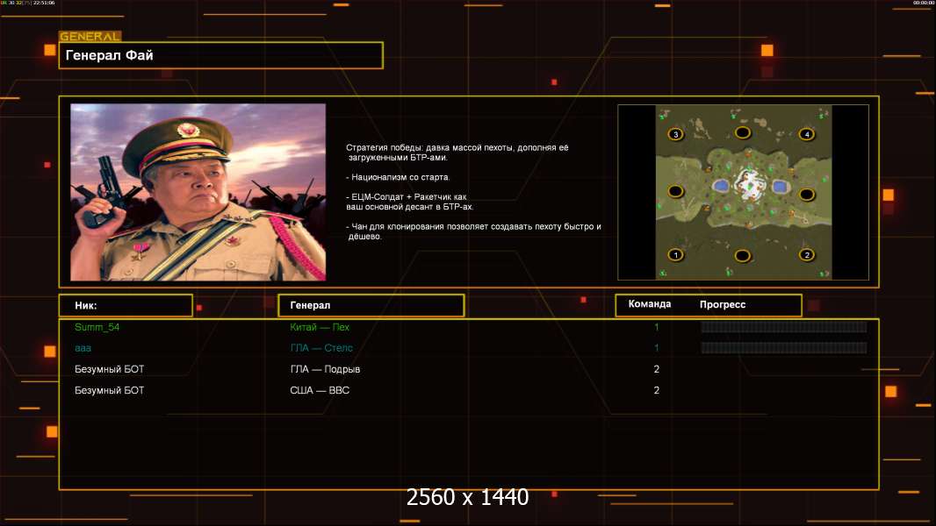
Task: Click team number 2 in США — ВВС row
Action: pos(656,390)
